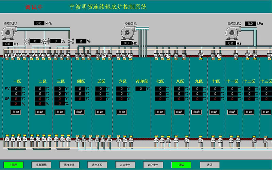Viewport: 272px width, 170px height.
Task: Click the 冷却风机 cooling fan icon
Action: 129,33
